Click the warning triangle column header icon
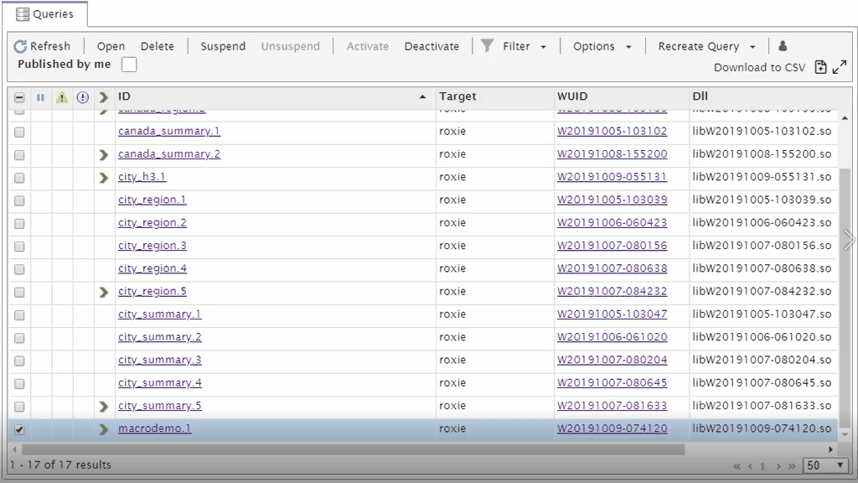 62,97
